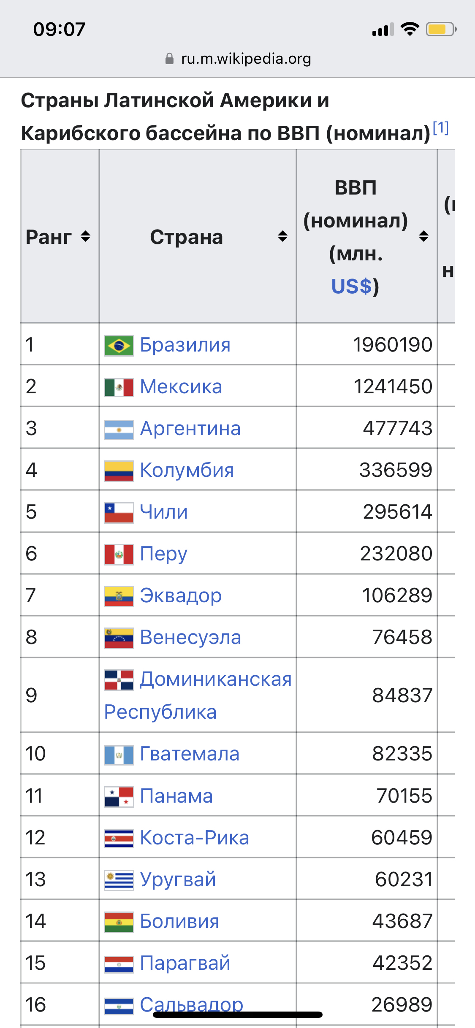
Task: Tap the Uruguay flag icon
Action: (119, 880)
